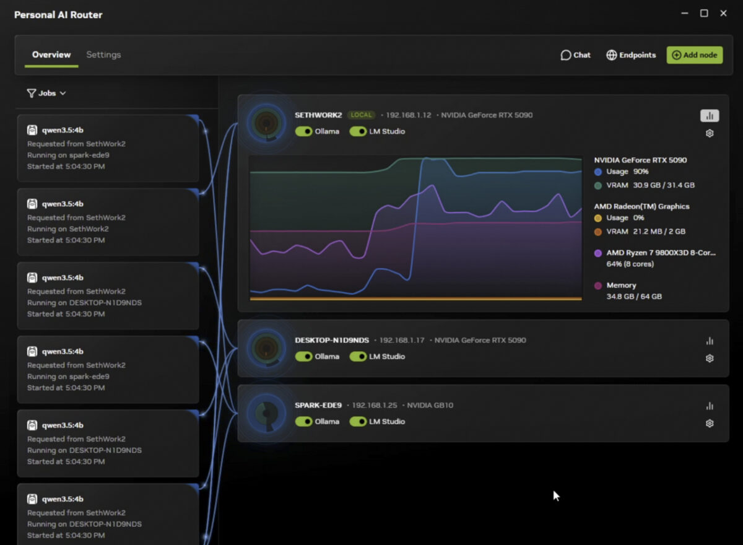743x545 pixels.
Task: Toggle LM Studio on SPARK-EDE9 node
Action: tap(358, 421)
